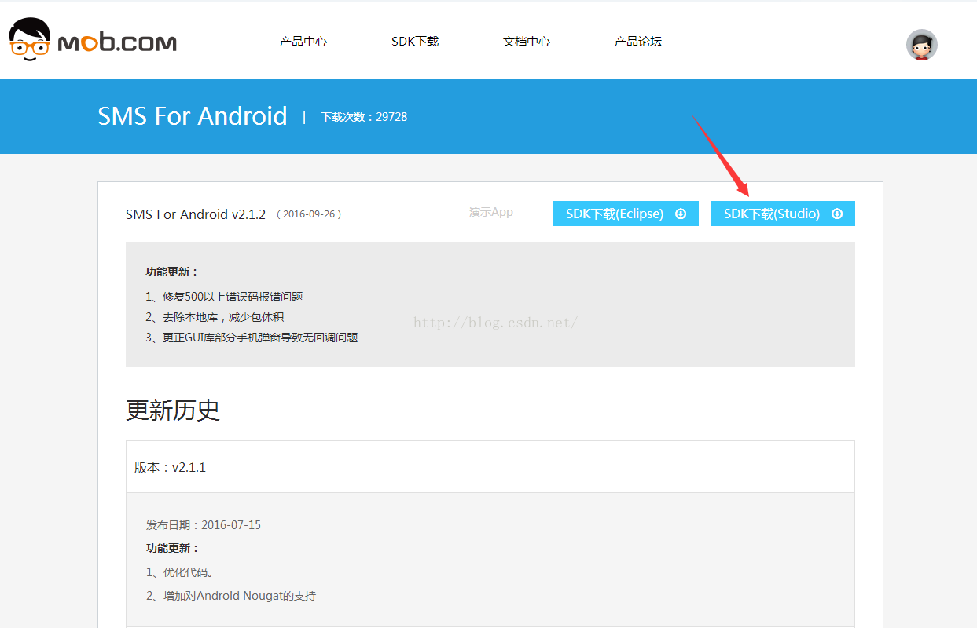Select the 修复500以上错误码报错问题 line
This screenshot has height=628, width=977.
tap(224, 297)
